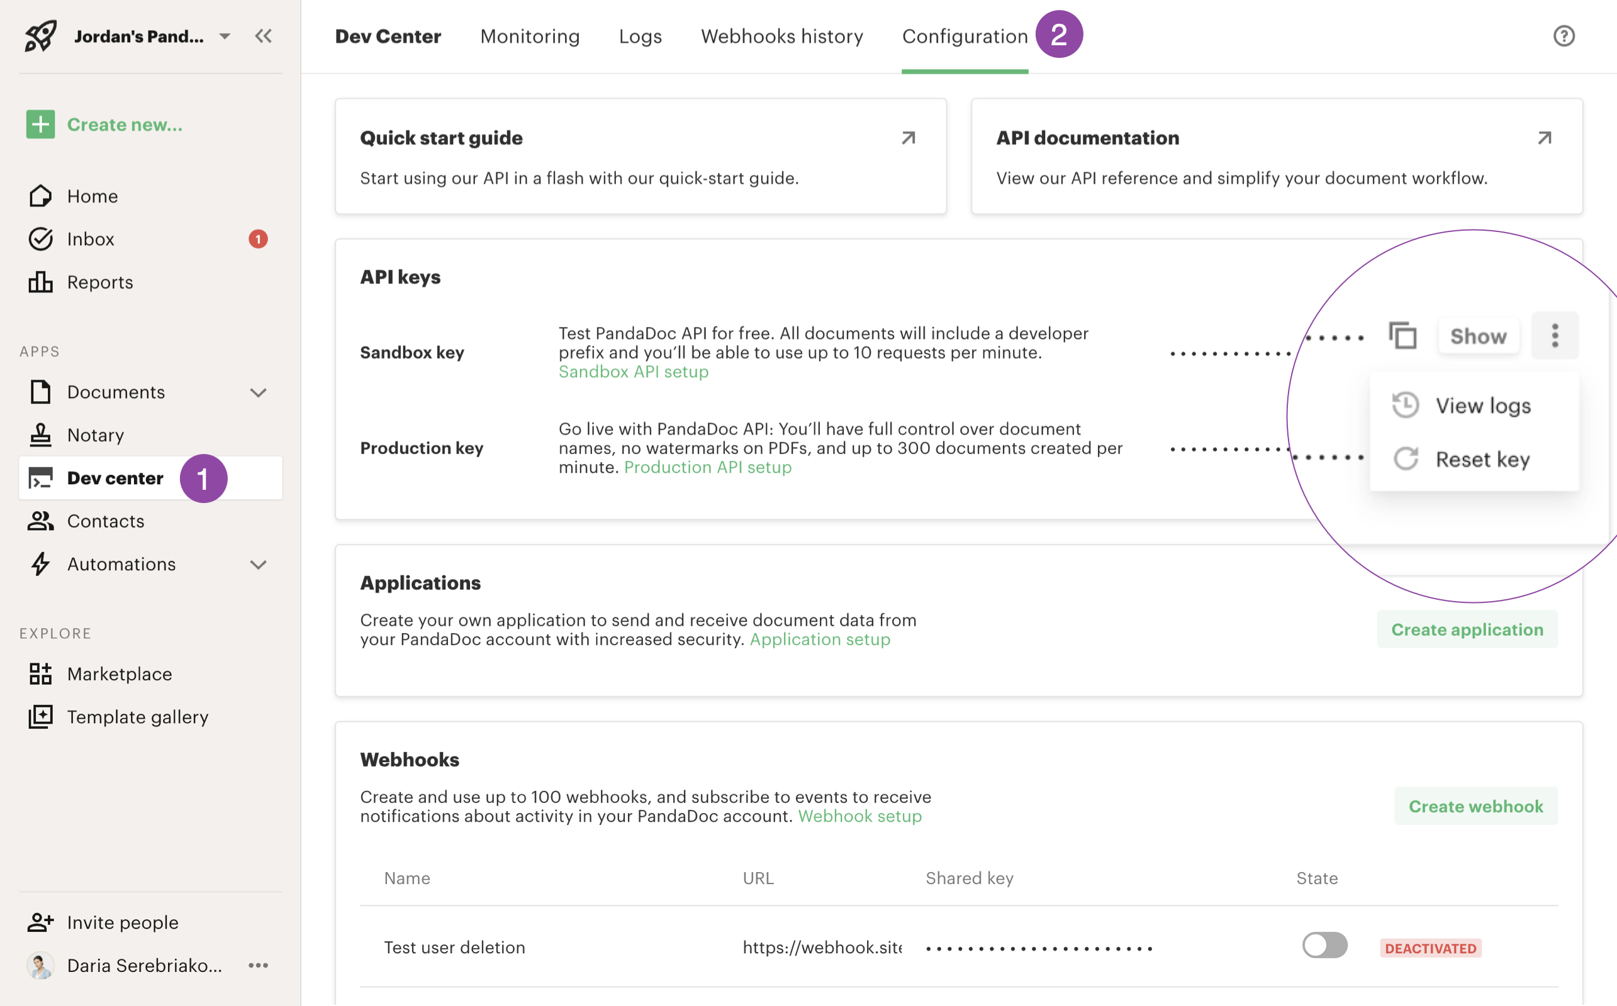Switch to the Webhooks history tab
The height and width of the screenshot is (1006, 1617).
coord(781,36)
